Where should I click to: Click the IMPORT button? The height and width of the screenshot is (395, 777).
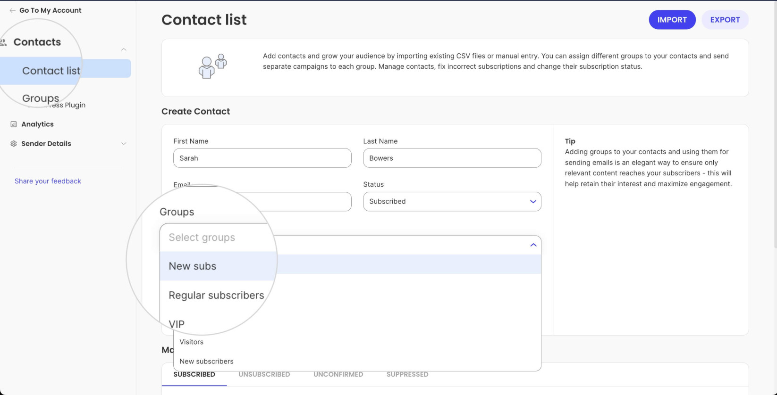pos(672,20)
